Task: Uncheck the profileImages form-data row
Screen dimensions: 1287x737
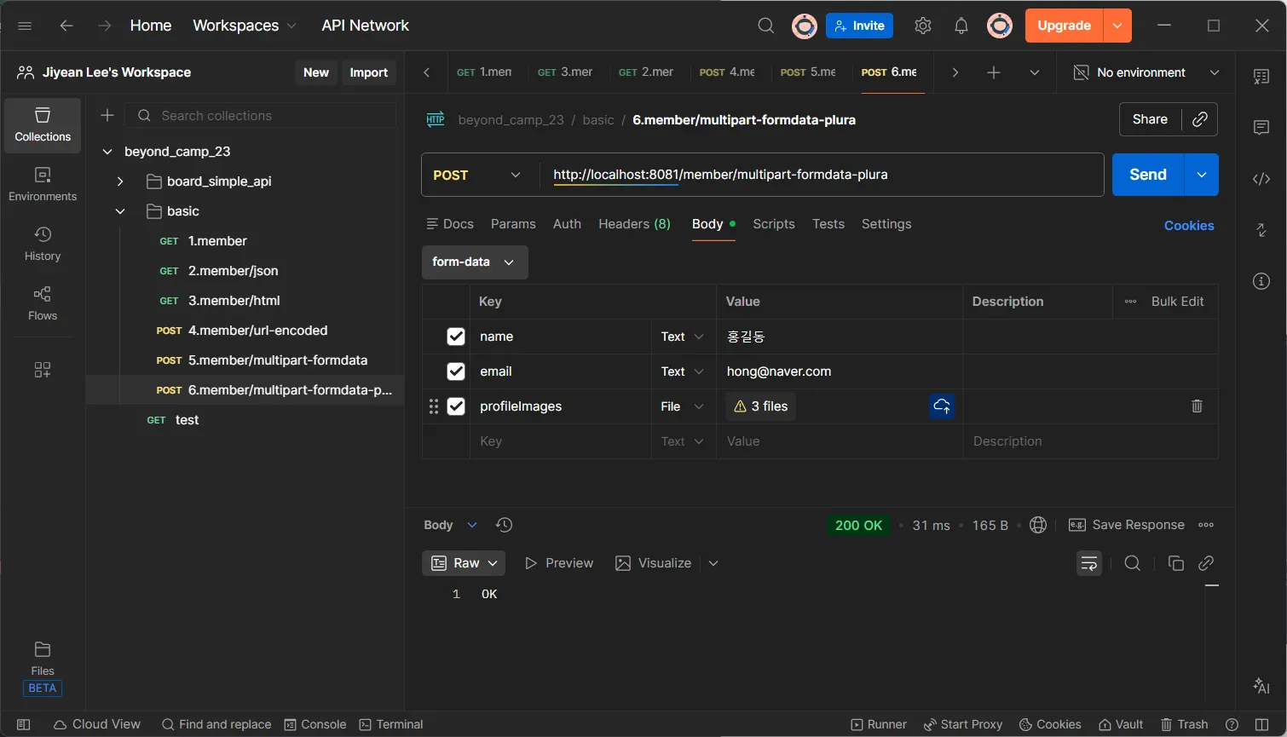Action: [456, 406]
